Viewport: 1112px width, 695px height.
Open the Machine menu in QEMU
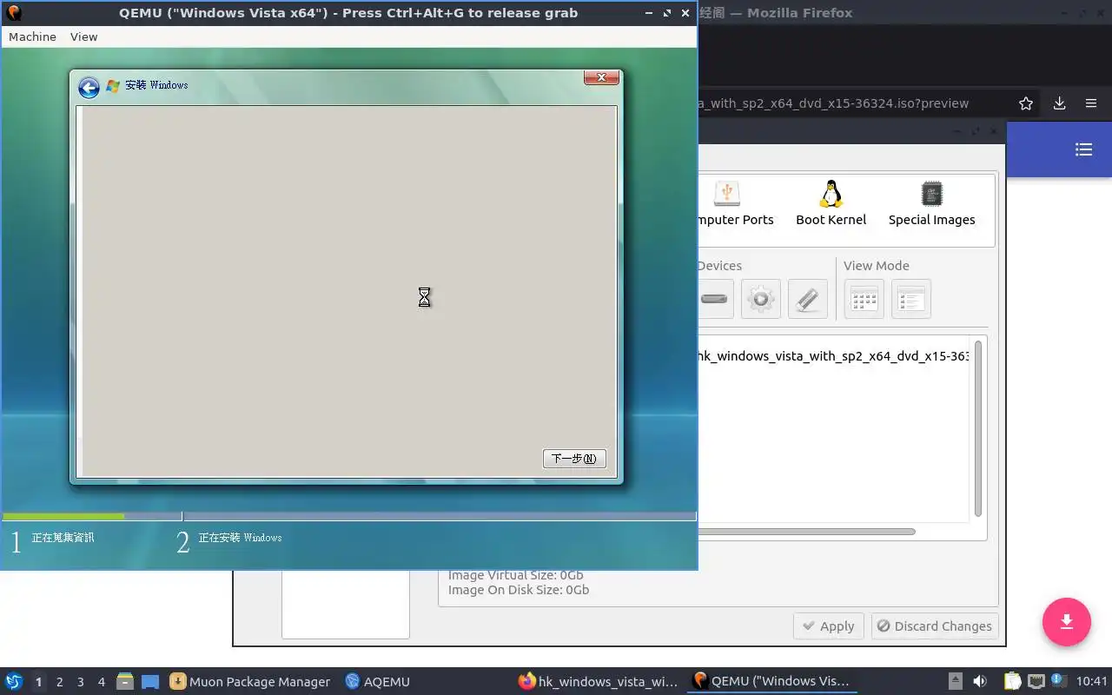point(32,36)
